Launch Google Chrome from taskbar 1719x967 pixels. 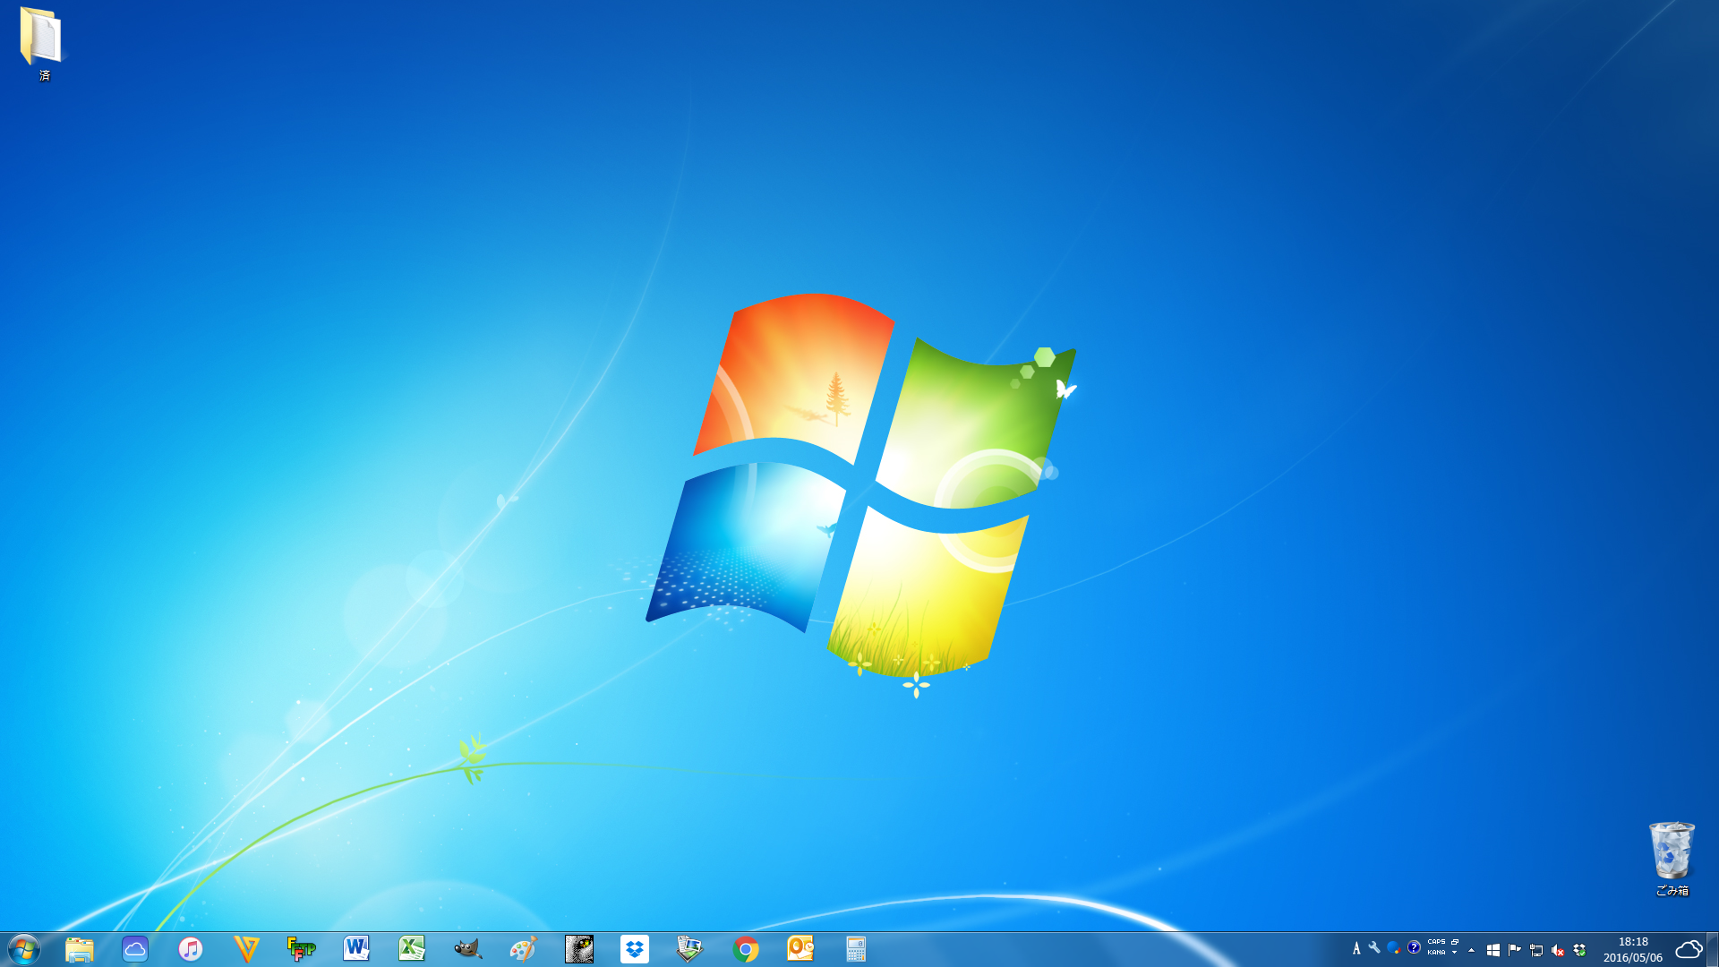[x=746, y=949]
